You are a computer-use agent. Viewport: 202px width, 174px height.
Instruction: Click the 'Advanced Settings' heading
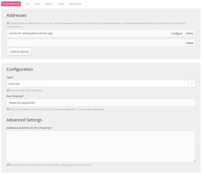click(24, 120)
